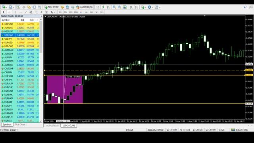Click the Market Watch vertical scrollbar
The image size is (254, 143).
pyautogui.click(x=41, y=37)
